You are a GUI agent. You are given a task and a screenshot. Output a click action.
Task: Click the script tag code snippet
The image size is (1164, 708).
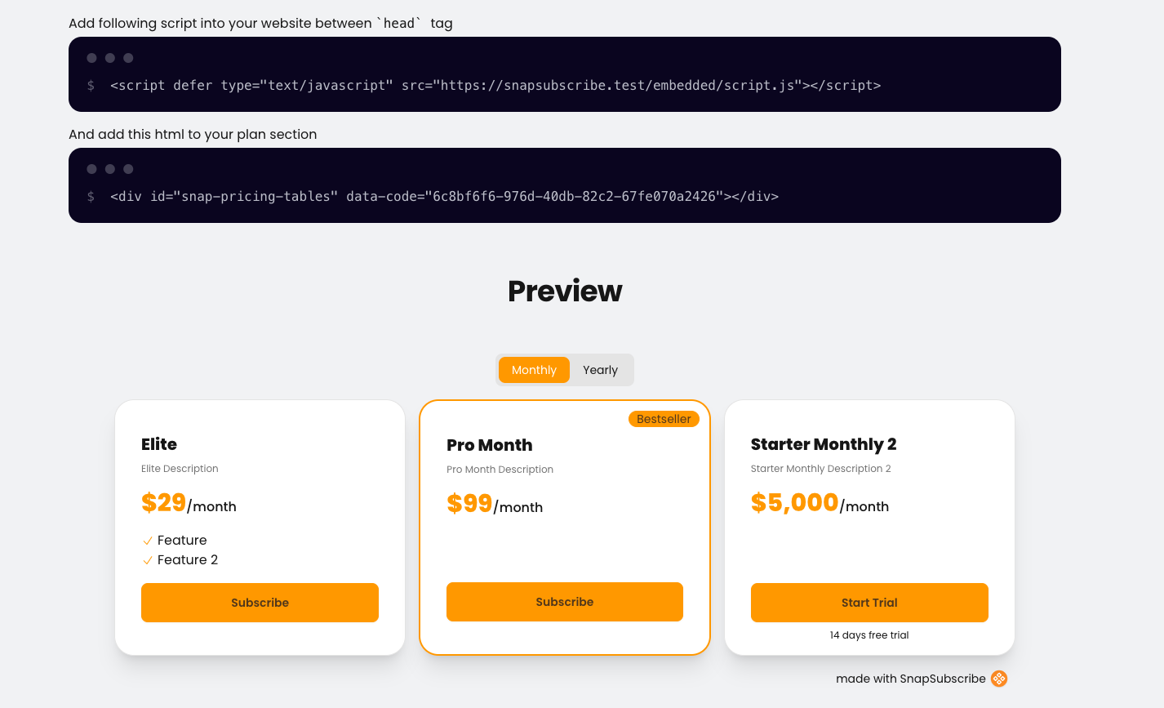tap(495, 85)
